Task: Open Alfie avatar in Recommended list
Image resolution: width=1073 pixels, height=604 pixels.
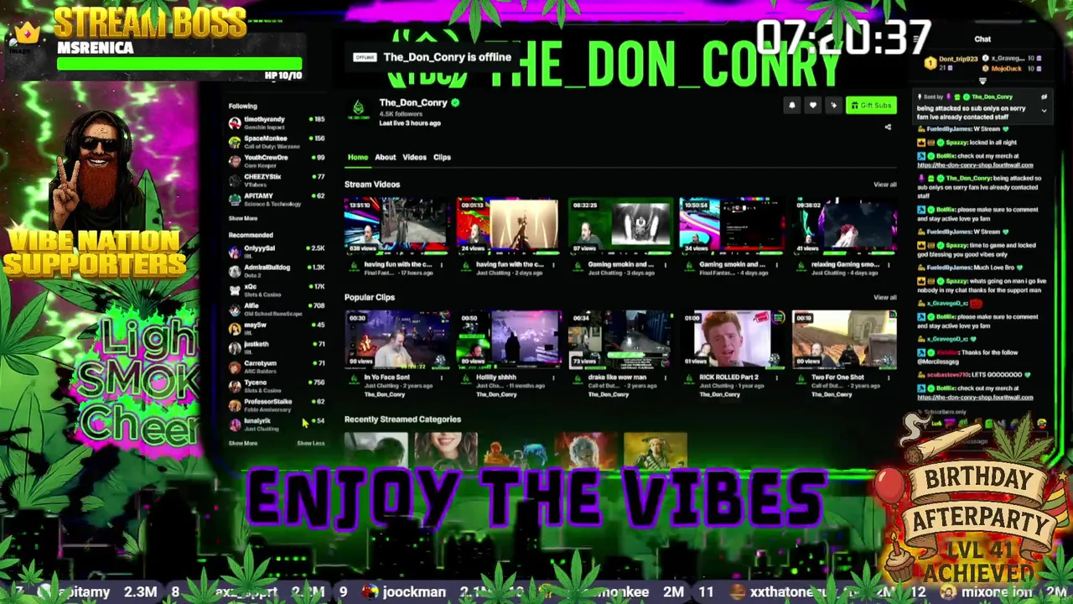Action: coord(235,310)
